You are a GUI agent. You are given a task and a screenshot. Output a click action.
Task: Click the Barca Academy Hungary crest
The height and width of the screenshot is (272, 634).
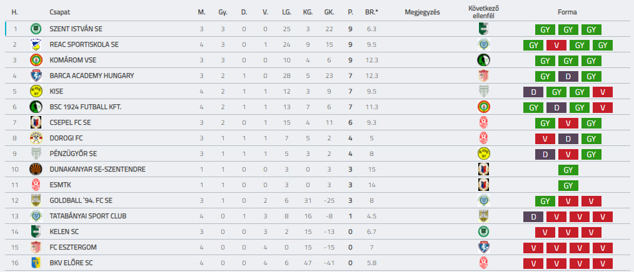36,76
